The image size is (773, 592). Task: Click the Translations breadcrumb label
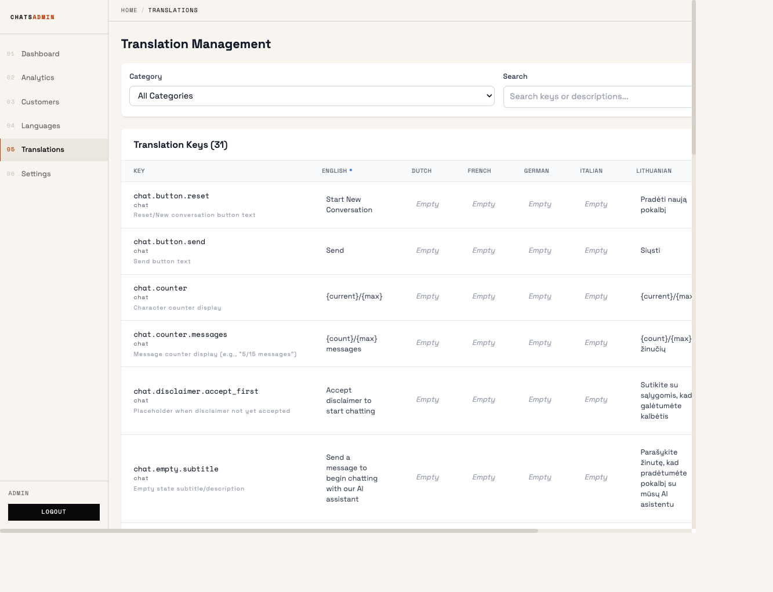point(173,10)
